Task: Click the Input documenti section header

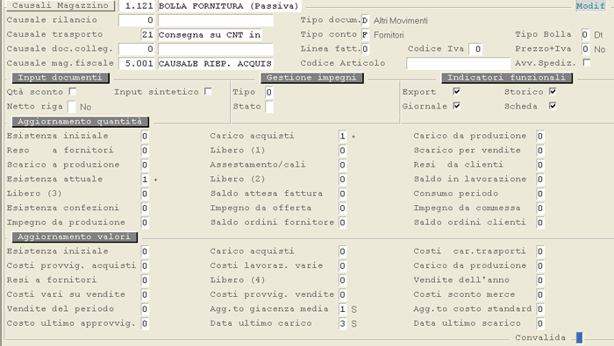Action: click(61, 78)
